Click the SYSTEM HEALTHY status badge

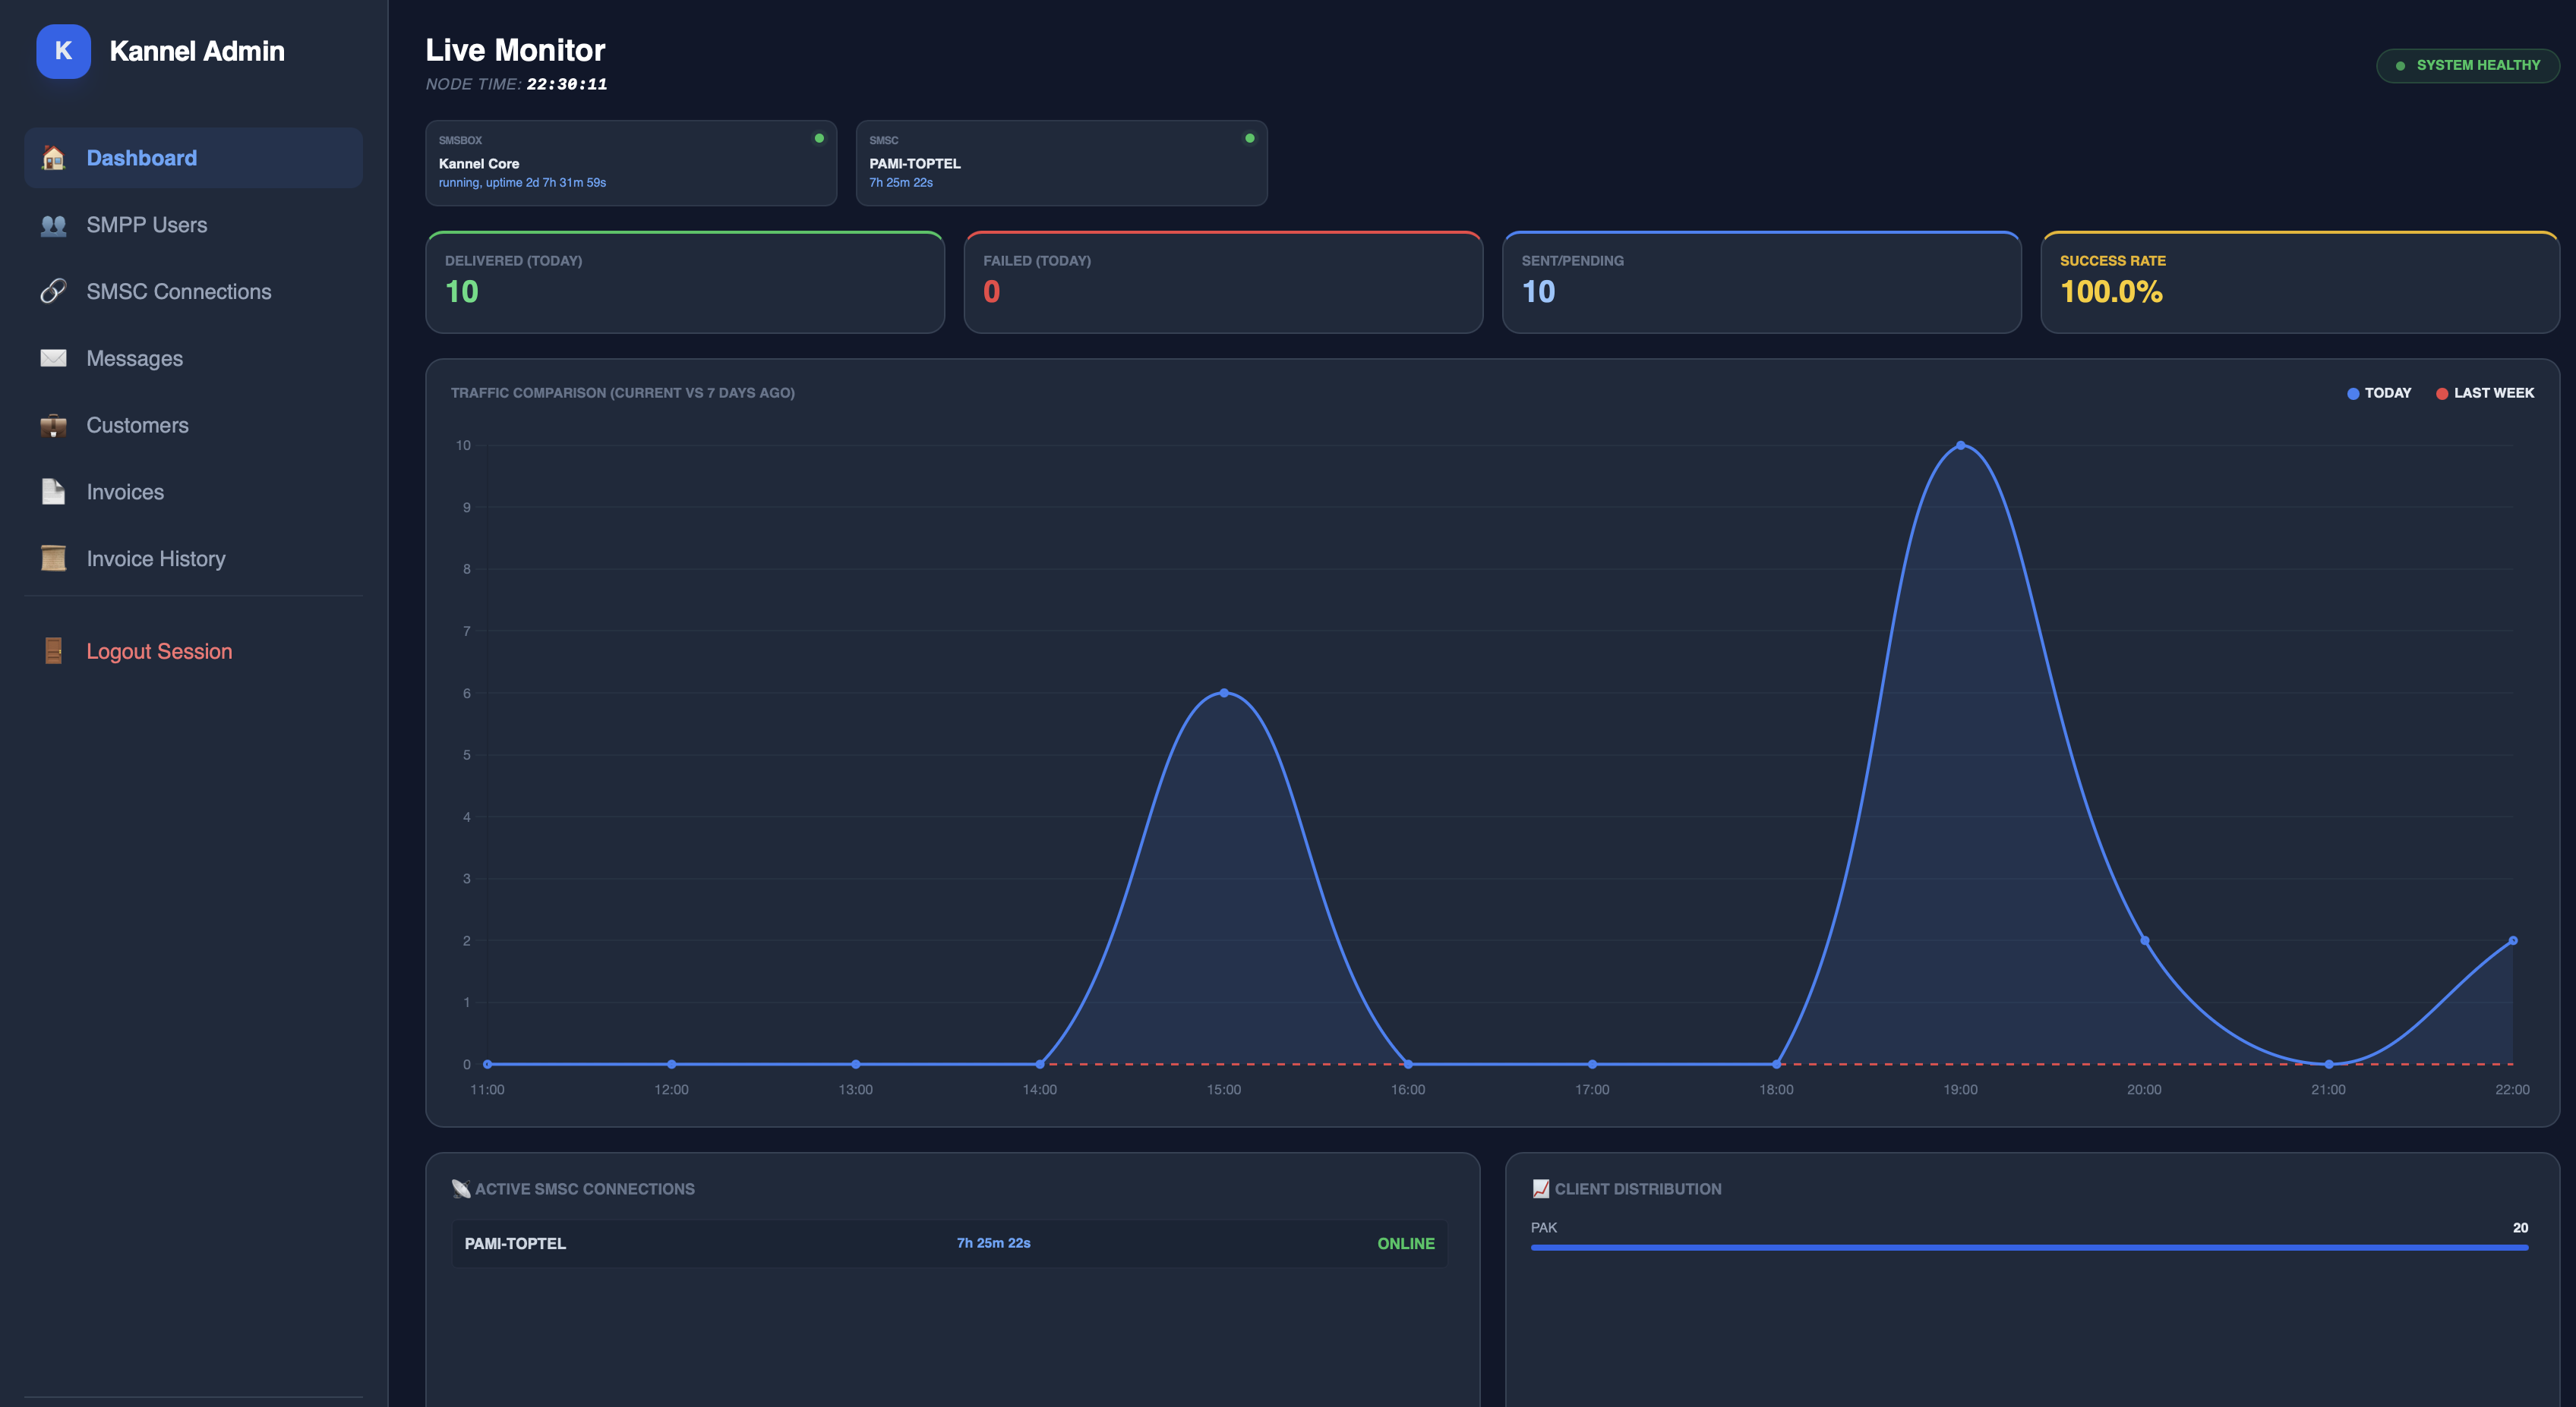click(x=2467, y=65)
